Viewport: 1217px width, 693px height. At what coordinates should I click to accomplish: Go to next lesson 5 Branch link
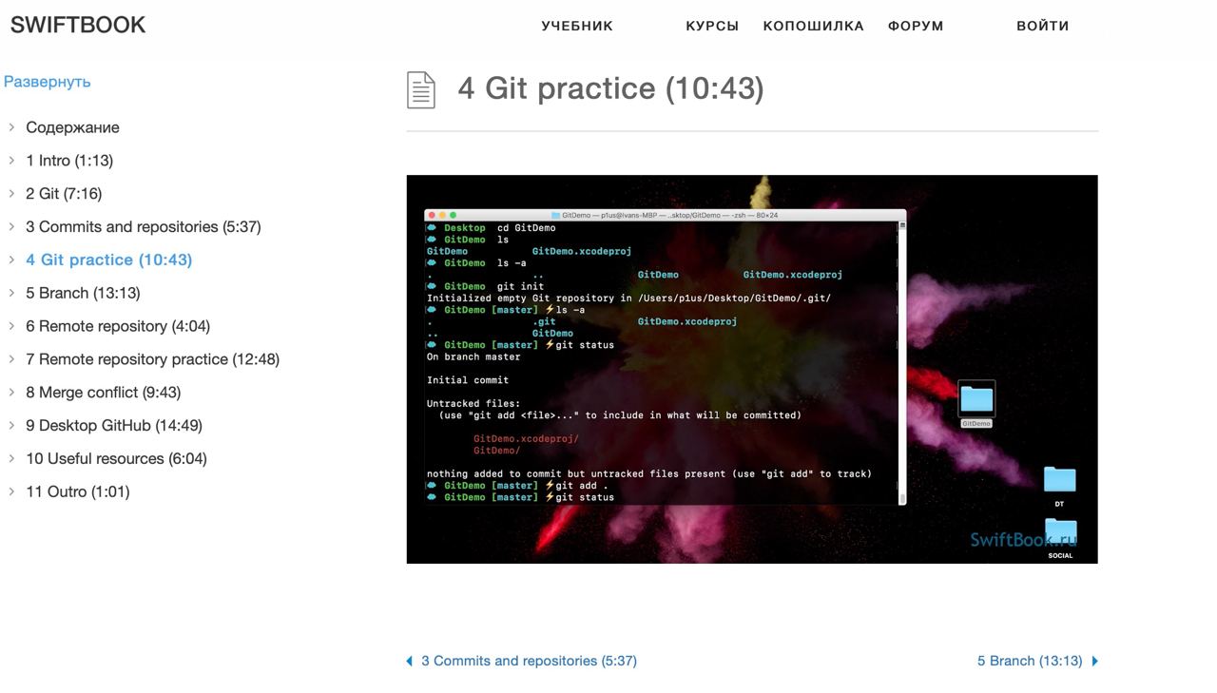point(1030,661)
